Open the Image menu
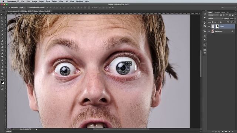Image resolution: width=237 pixels, height=133 pixels. (x=34, y=1)
